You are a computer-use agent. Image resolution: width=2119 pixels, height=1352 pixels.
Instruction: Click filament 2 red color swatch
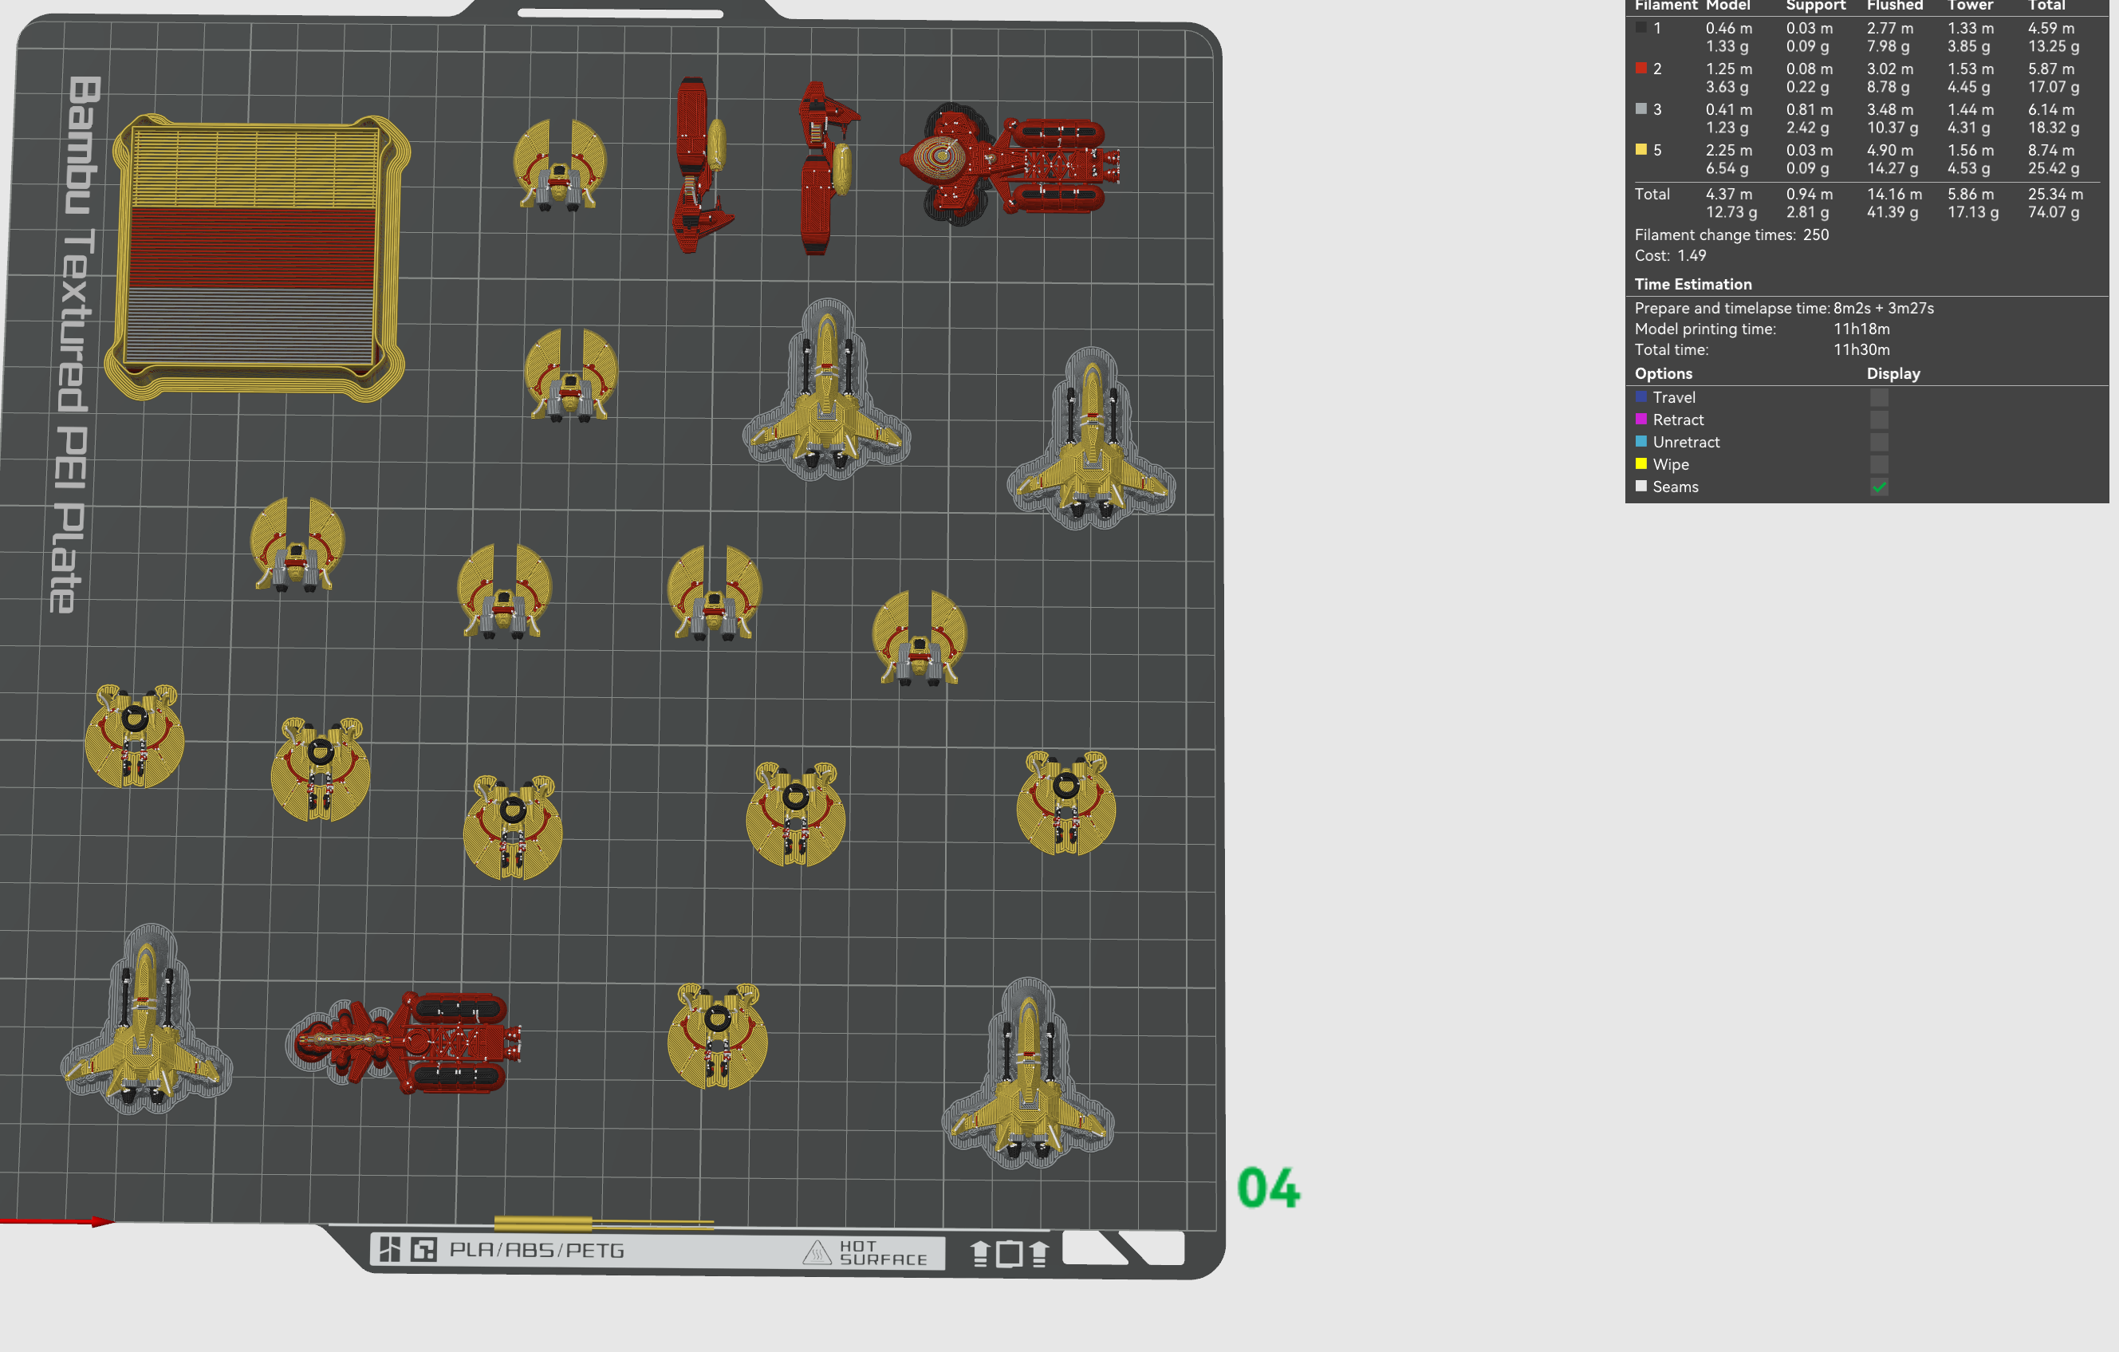[x=1641, y=69]
